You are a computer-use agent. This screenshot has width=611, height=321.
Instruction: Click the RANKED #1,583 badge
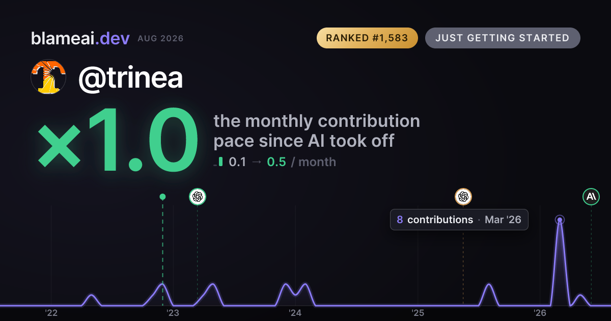point(367,38)
